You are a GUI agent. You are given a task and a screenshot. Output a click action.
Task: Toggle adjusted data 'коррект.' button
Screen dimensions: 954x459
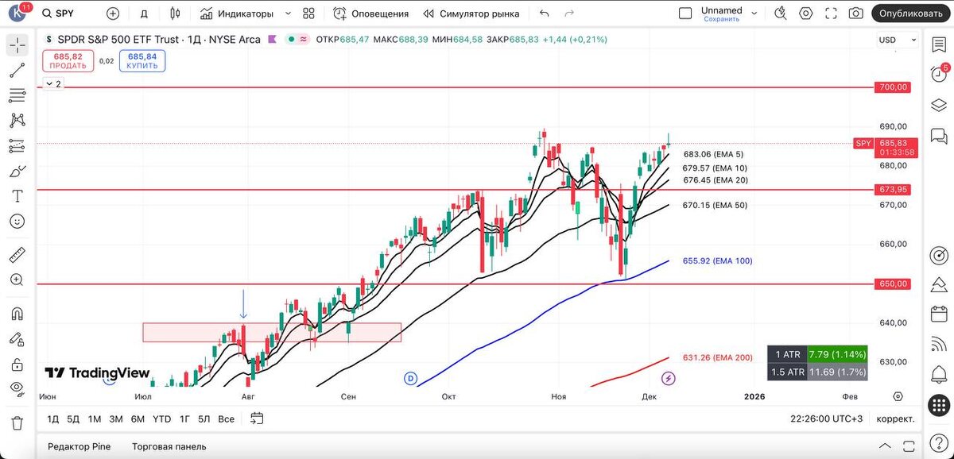click(895, 418)
